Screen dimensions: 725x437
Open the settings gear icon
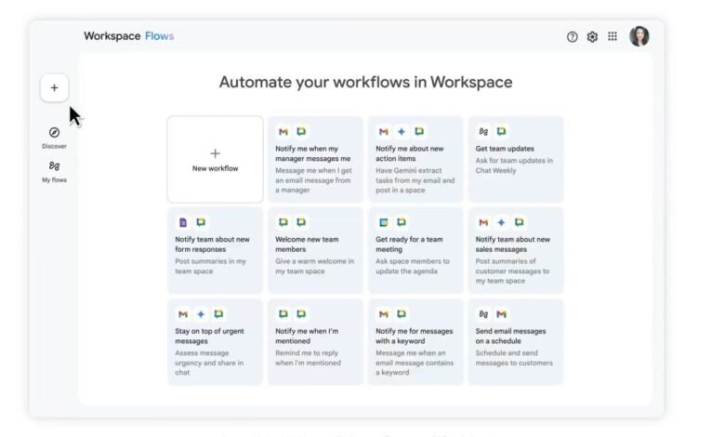pyautogui.click(x=592, y=36)
